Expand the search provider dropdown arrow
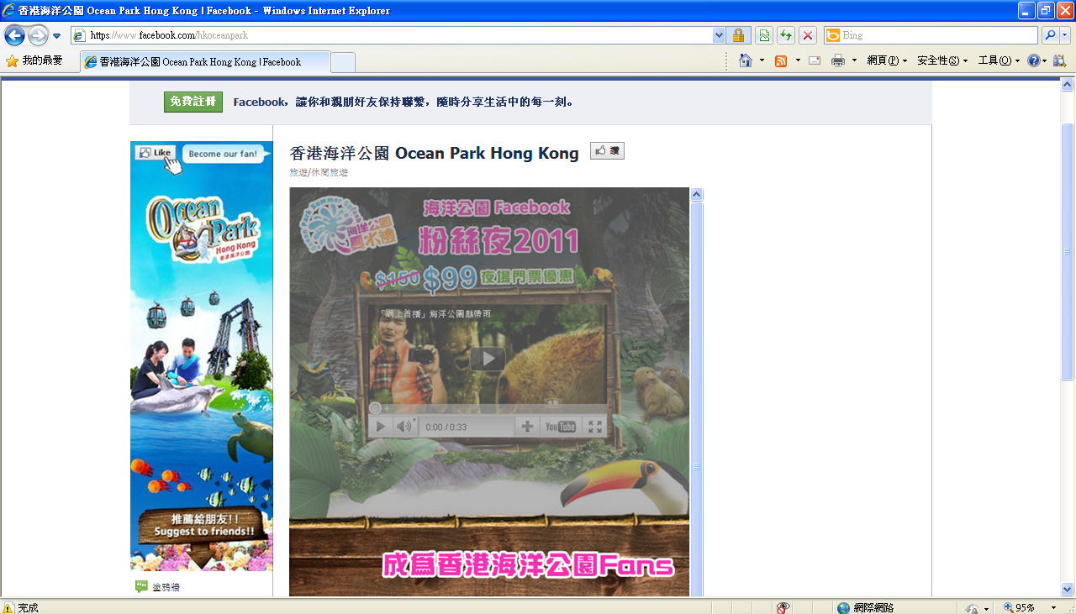The image size is (1076, 614). pos(1065,35)
